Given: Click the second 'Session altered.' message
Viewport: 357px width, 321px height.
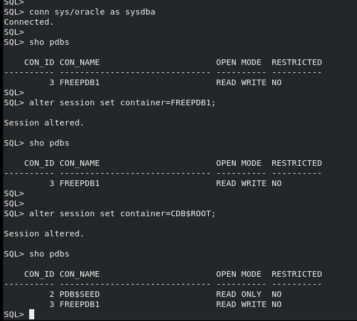Looking at the screenshot, I should coord(44,234).
